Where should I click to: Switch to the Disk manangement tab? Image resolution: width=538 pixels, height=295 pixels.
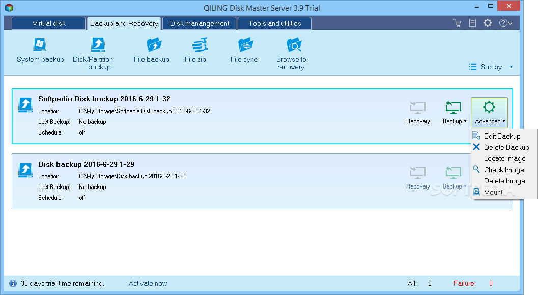(200, 23)
